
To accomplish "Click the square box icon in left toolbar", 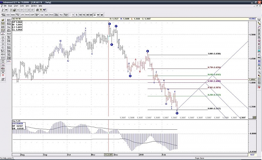I will click(3, 61).
